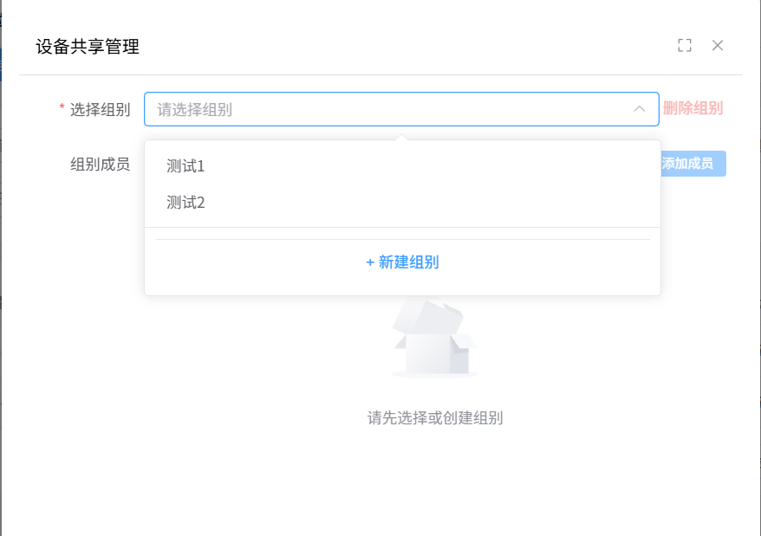Delete current group with 删除组别 link
The width and height of the screenshot is (761, 536).
click(693, 108)
